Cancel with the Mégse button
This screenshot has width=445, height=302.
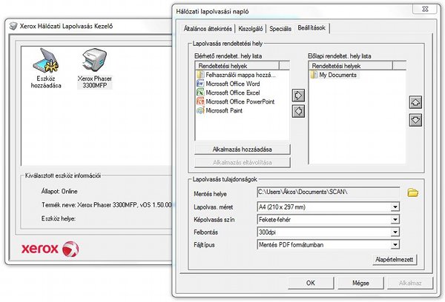click(x=360, y=283)
